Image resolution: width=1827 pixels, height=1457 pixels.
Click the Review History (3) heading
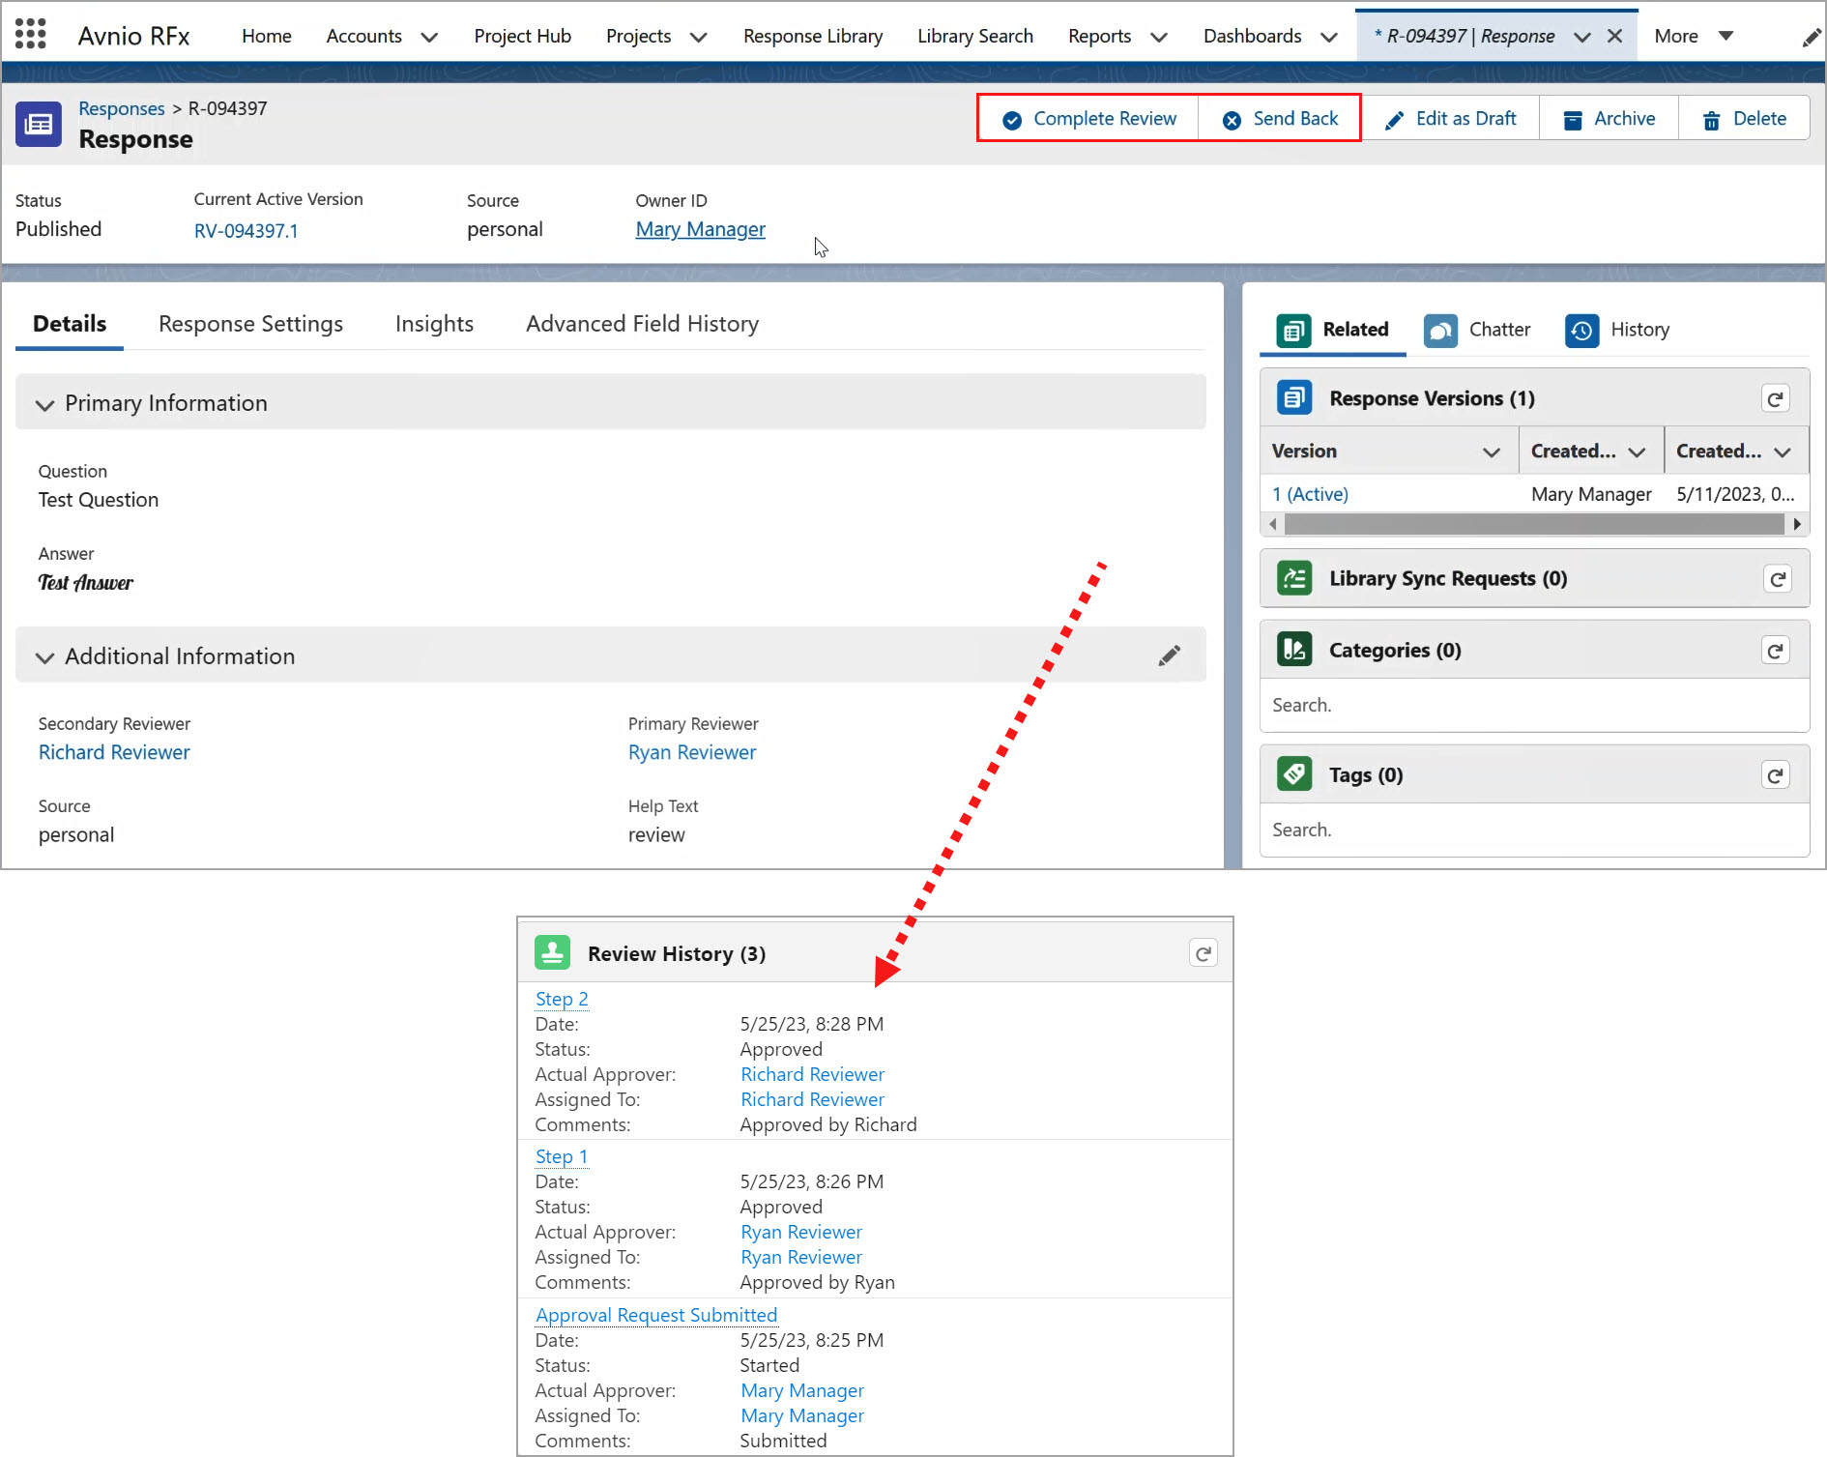677,953
